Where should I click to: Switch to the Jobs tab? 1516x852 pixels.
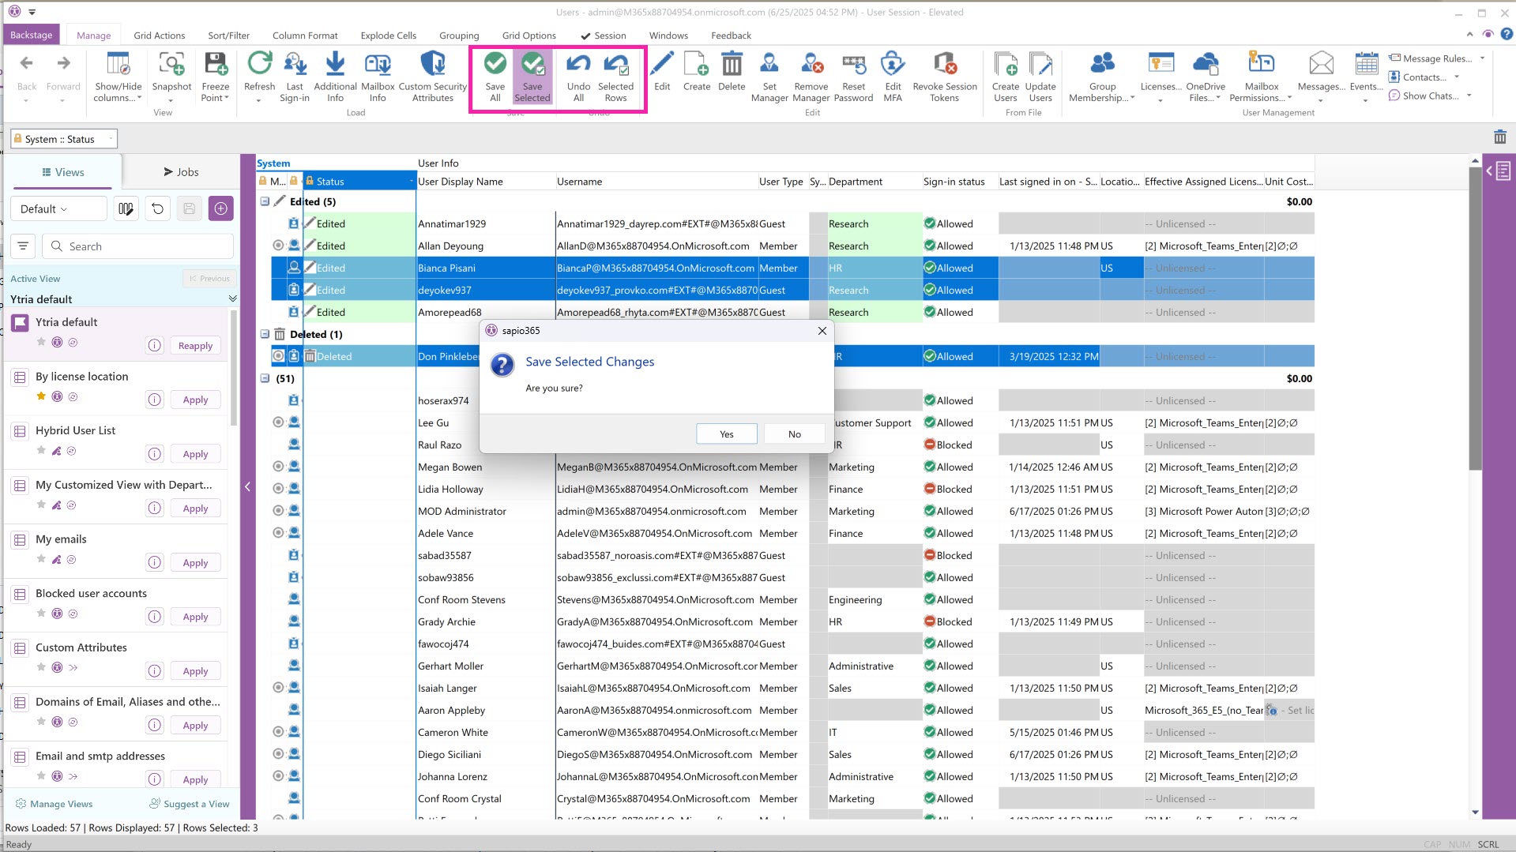pyautogui.click(x=181, y=172)
